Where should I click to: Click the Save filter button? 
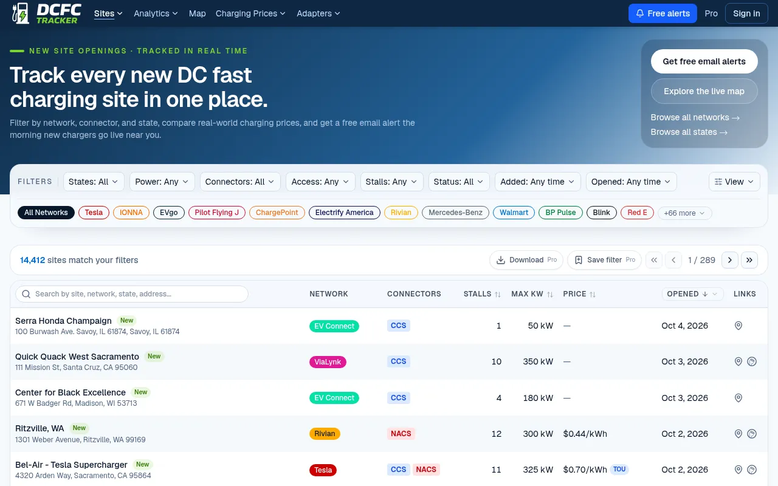pyautogui.click(x=604, y=260)
